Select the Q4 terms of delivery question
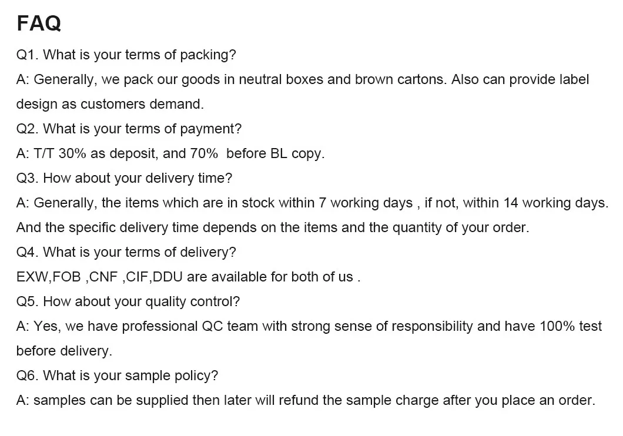Viewport: 623px width, 436px height. point(126,252)
